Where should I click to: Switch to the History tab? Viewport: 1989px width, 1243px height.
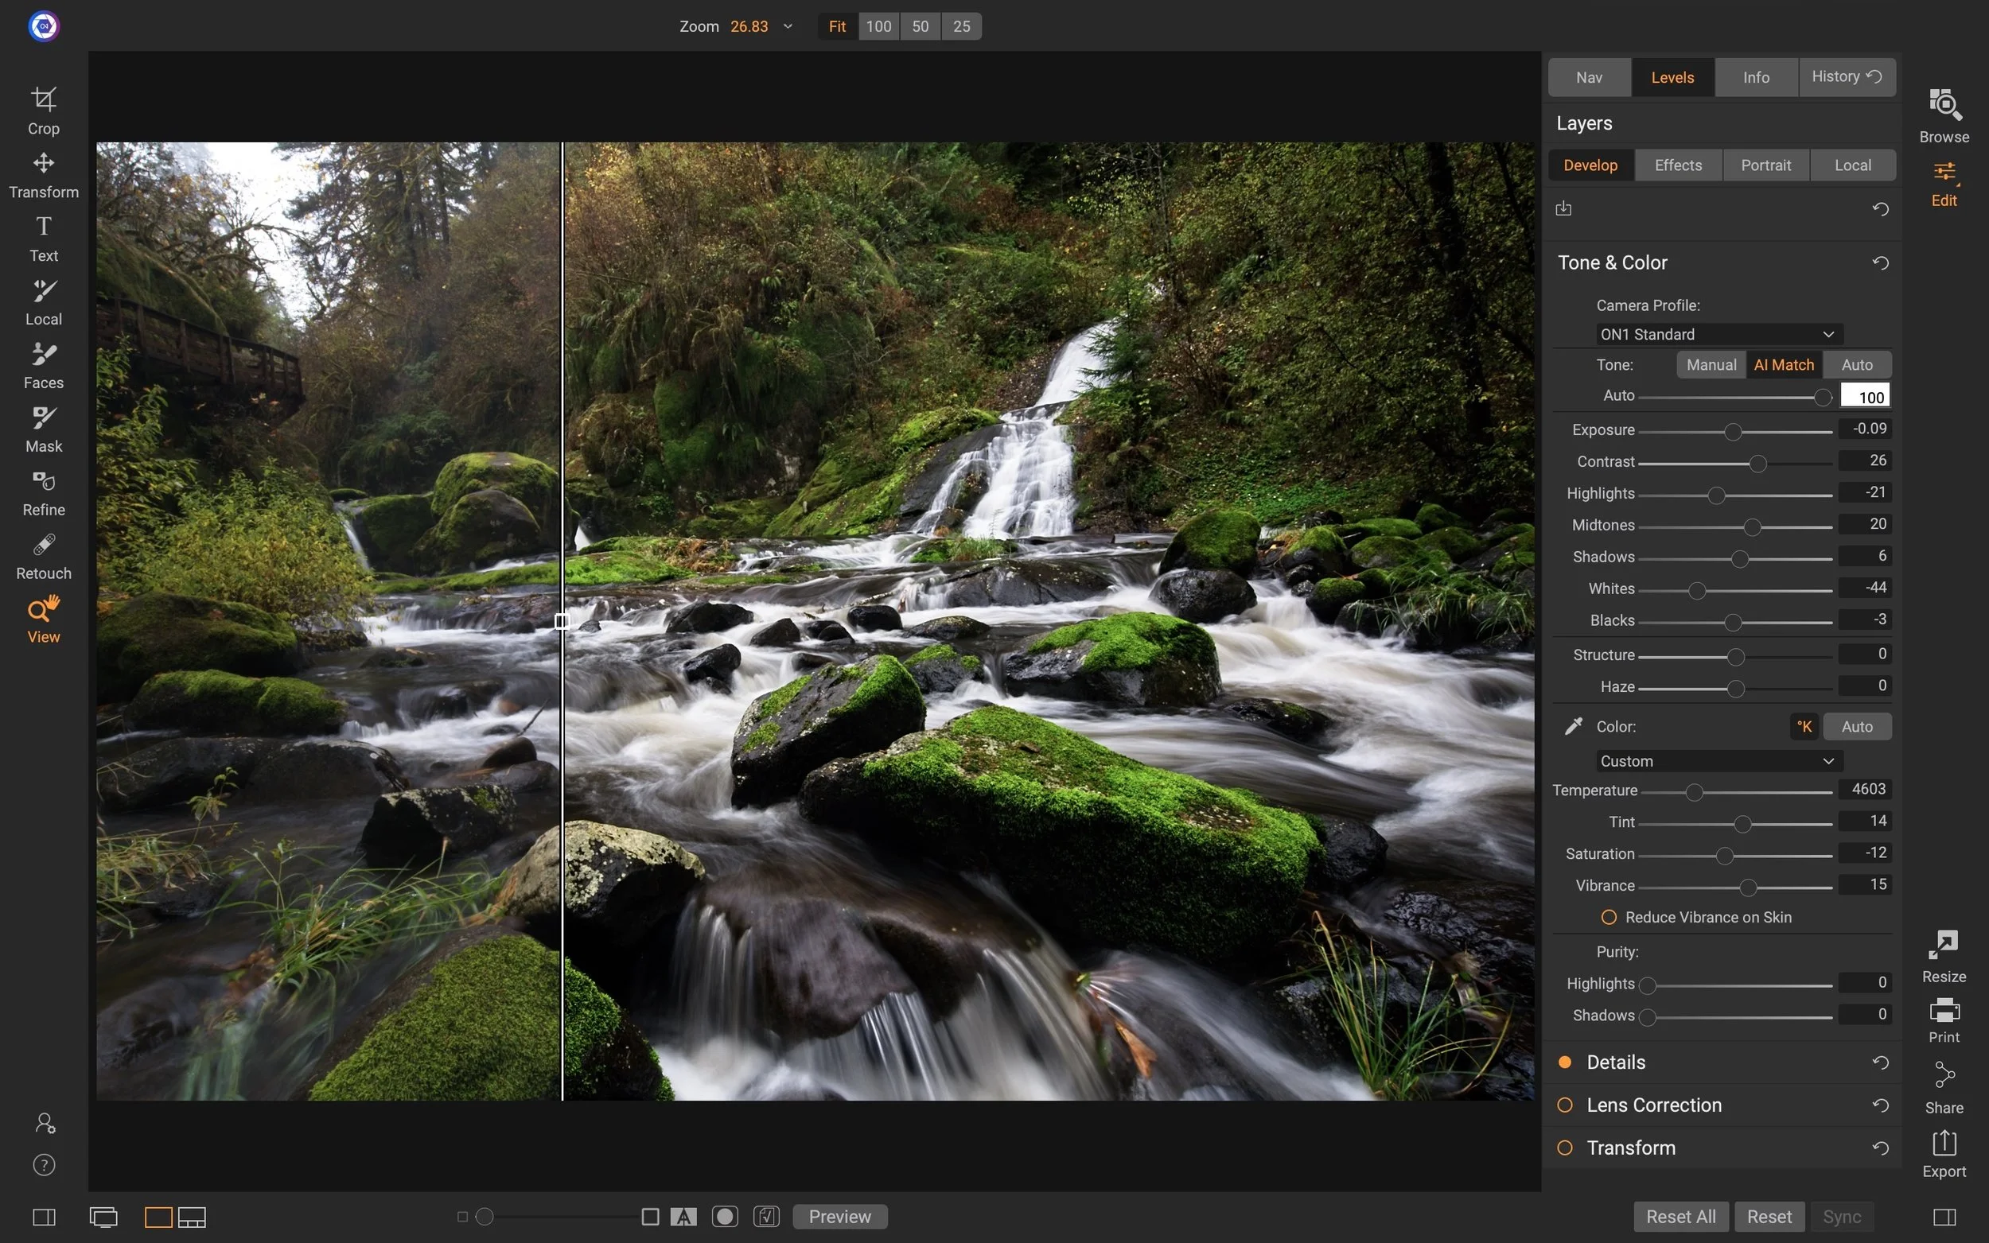point(1846,76)
